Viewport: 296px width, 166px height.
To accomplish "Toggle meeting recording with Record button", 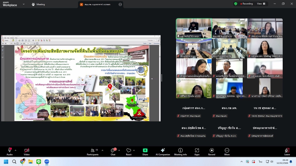I will (x=212, y=151).
